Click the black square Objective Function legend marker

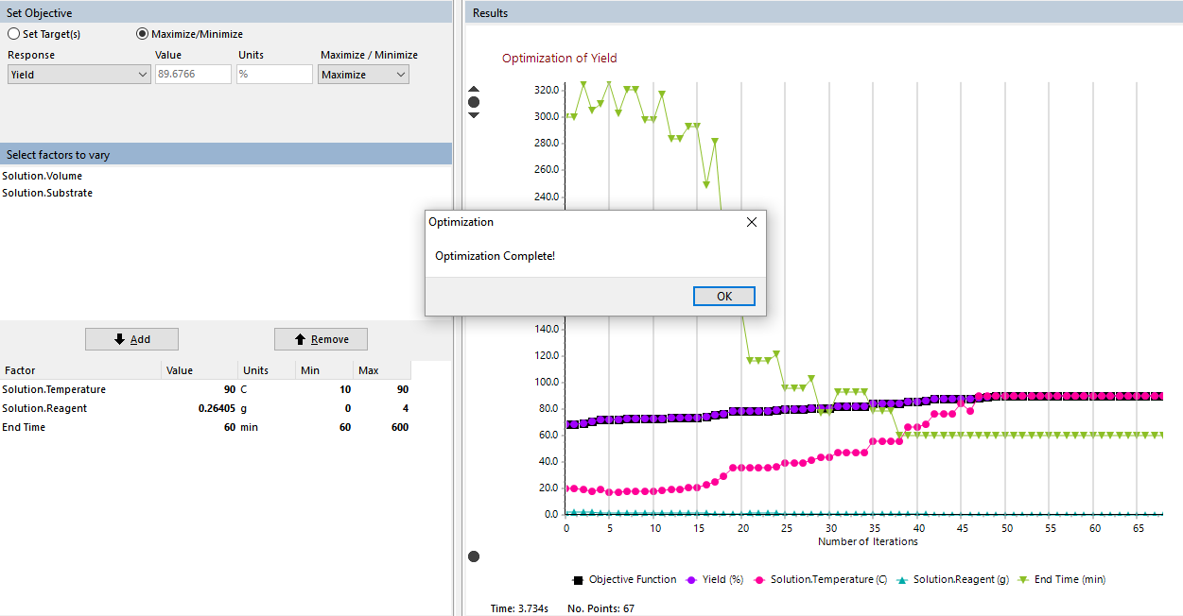point(576,580)
